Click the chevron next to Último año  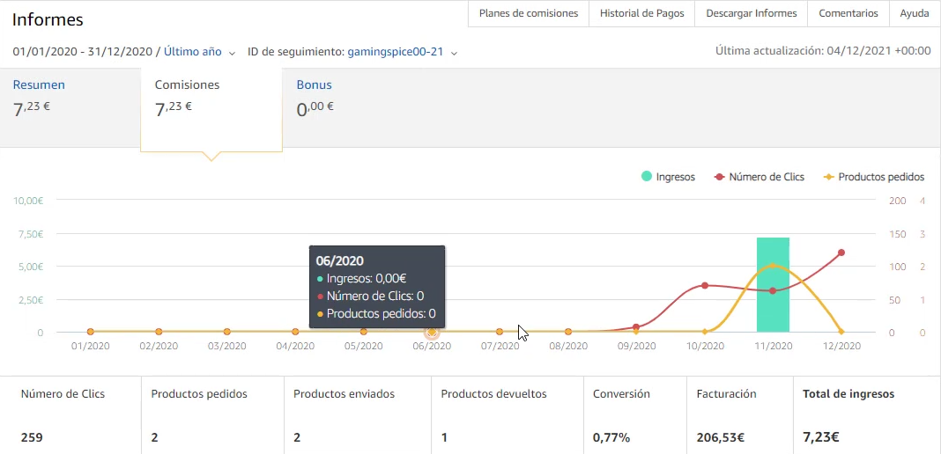click(233, 54)
